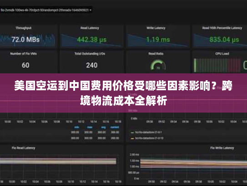Sort legend by avg column

point(104,127)
